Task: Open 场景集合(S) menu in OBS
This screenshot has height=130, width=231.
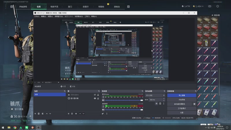Action: click(79, 16)
